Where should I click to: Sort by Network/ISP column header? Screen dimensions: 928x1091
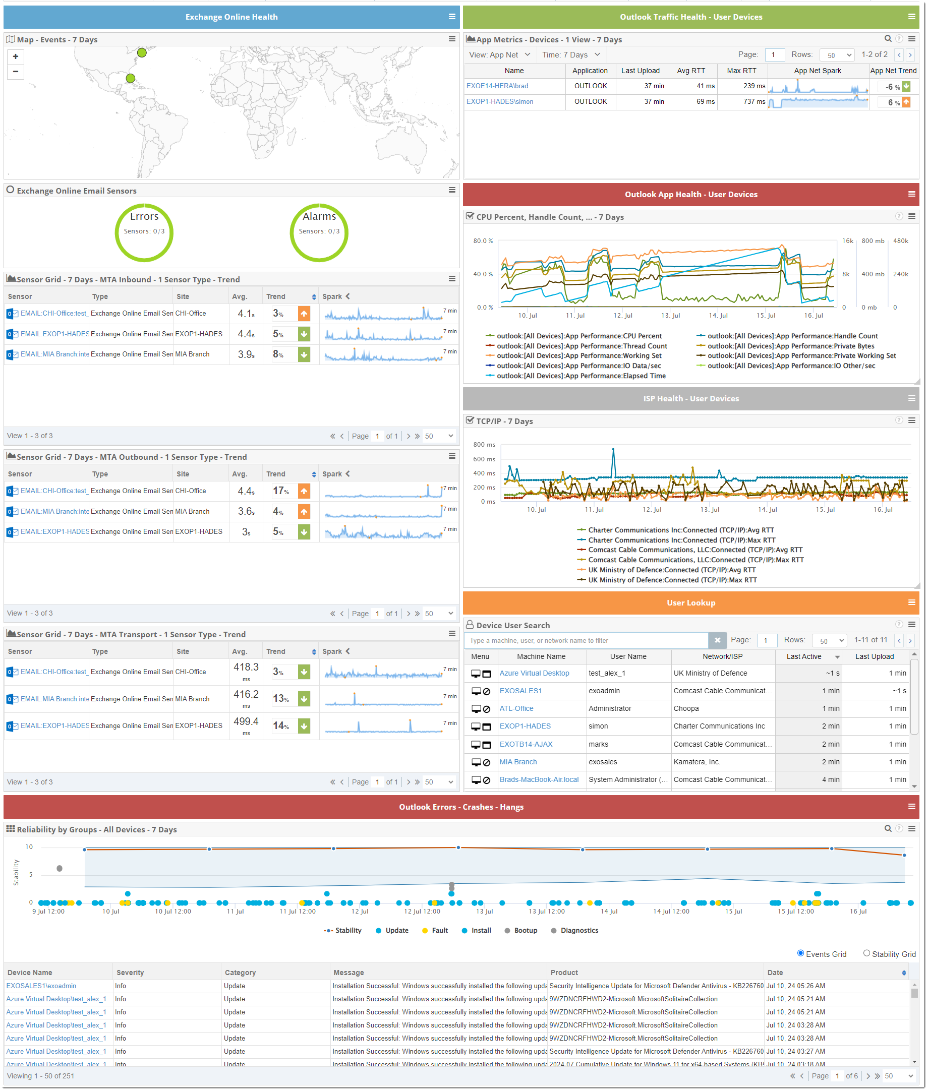pos(722,657)
